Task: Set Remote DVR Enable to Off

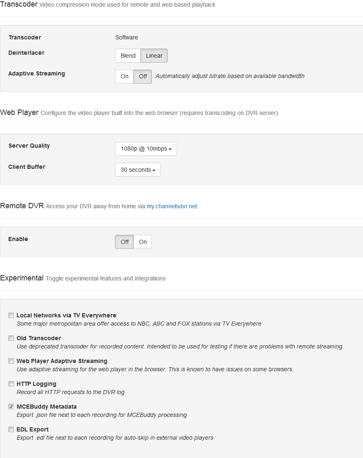Action: click(124, 242)
